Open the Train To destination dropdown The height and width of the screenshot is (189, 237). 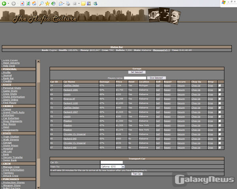tap(112, 167)
